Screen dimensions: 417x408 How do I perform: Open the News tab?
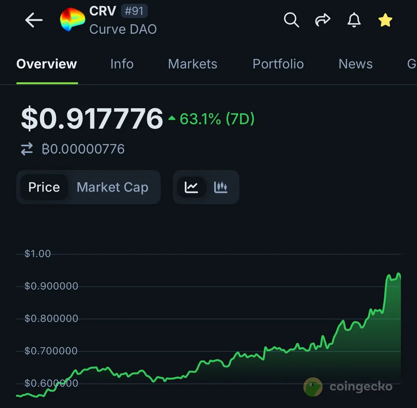pos(355,64)
